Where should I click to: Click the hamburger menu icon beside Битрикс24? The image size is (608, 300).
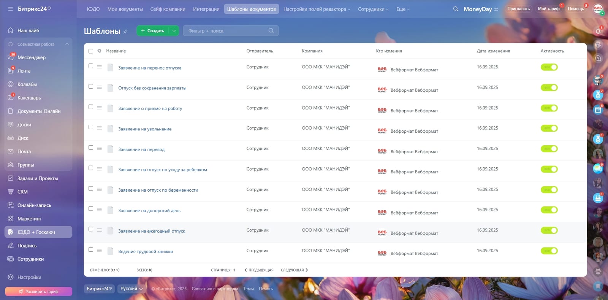coord(10,9)
